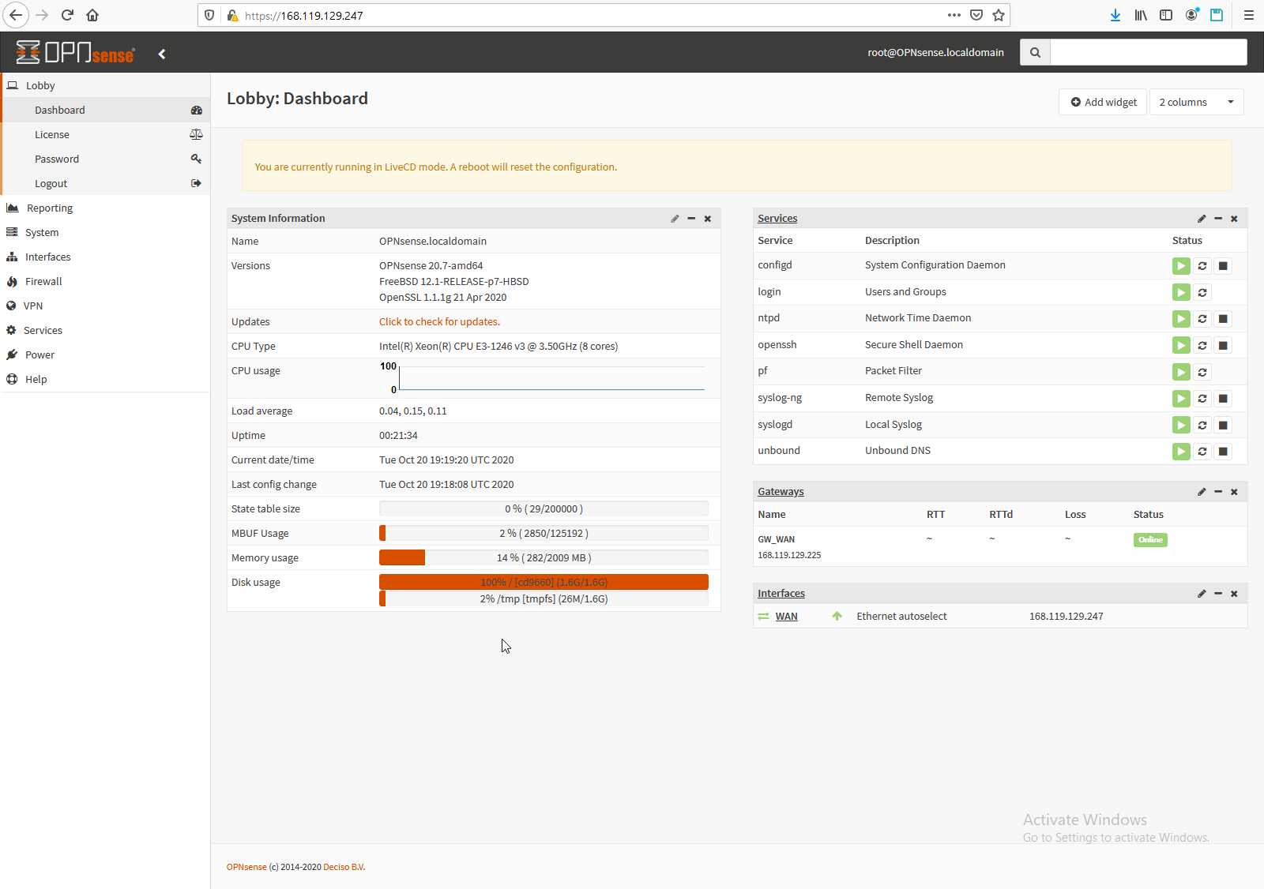The height and width of the screenshot is (889, 1264).
Task: Open the 2 columns dropdown
Action: coord(1196,103)
